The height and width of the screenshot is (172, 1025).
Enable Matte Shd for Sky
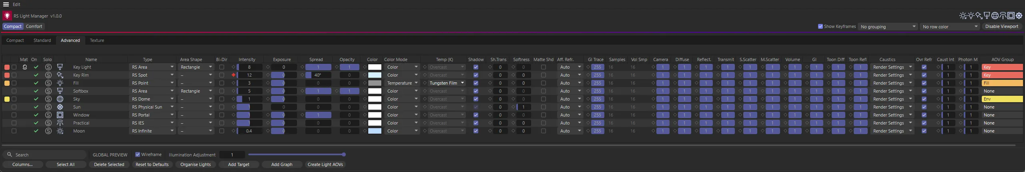pyautogui.click(x=544, y=99)
